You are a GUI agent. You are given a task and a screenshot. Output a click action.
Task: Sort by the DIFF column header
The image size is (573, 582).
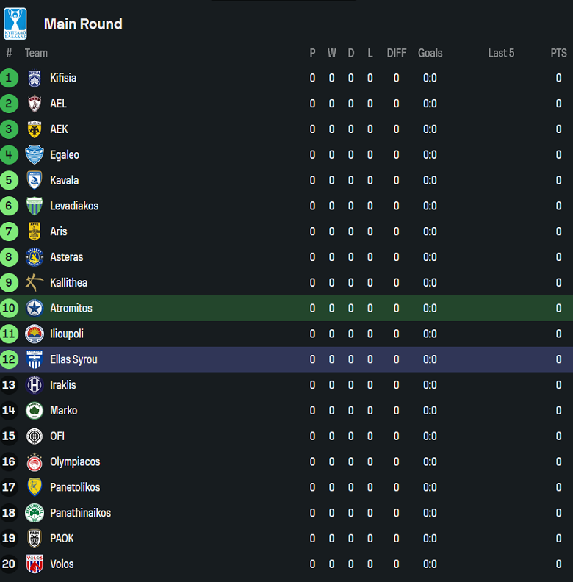click(x=396, y=53)
